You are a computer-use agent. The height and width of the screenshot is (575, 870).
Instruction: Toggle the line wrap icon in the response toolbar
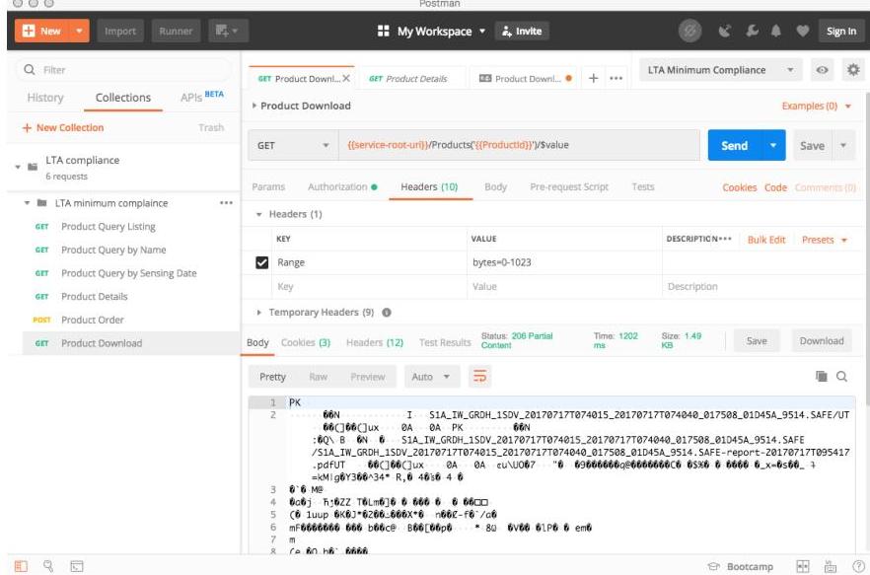click(x=480, y=377)
